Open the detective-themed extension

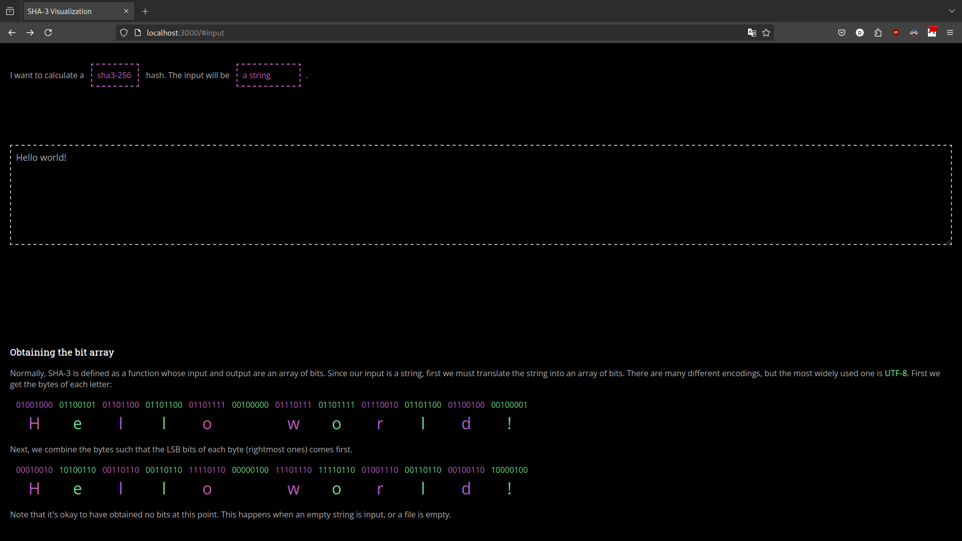click(914, 33)
